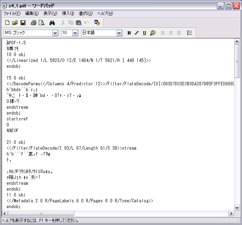Click the line starting <</Linearized 1/L 5923
This screenshot has height=225, width=242.
point(79,61)
